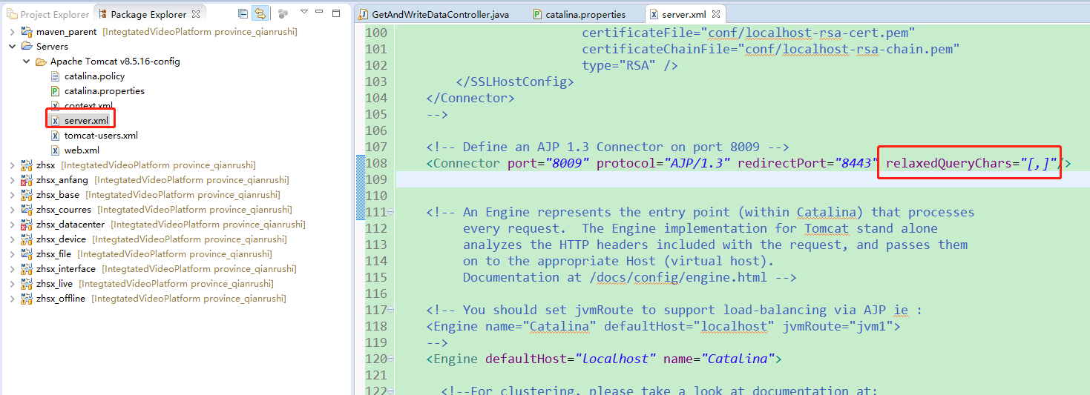Click the zhsx Maven project icon

pyautogui.click(x=27, y=165)
